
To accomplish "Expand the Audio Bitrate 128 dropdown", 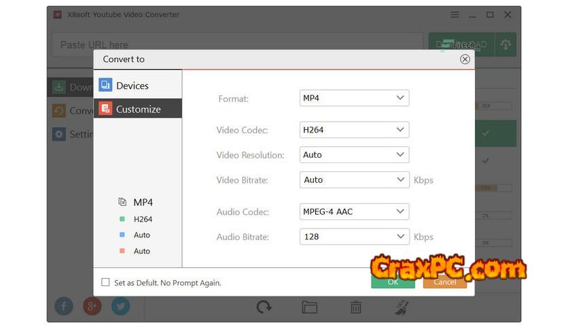I will (354, 237).
